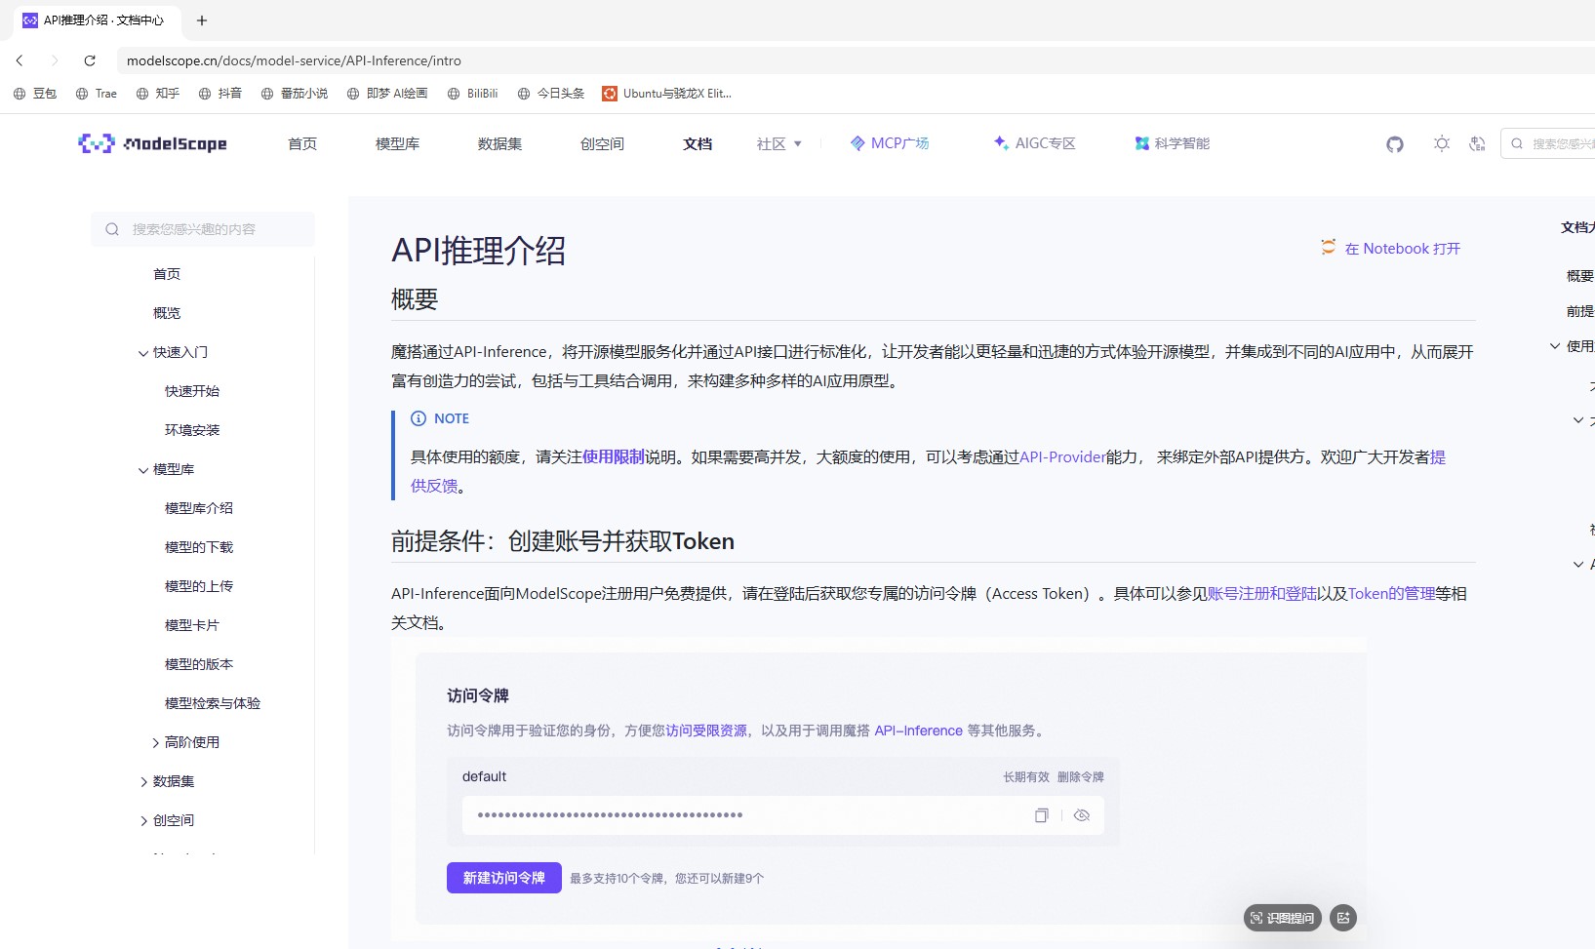Open 模型库介绍 in sidebar

[199, 508]
